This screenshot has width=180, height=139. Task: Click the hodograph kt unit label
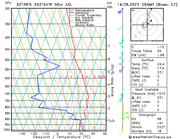point(133,10)
